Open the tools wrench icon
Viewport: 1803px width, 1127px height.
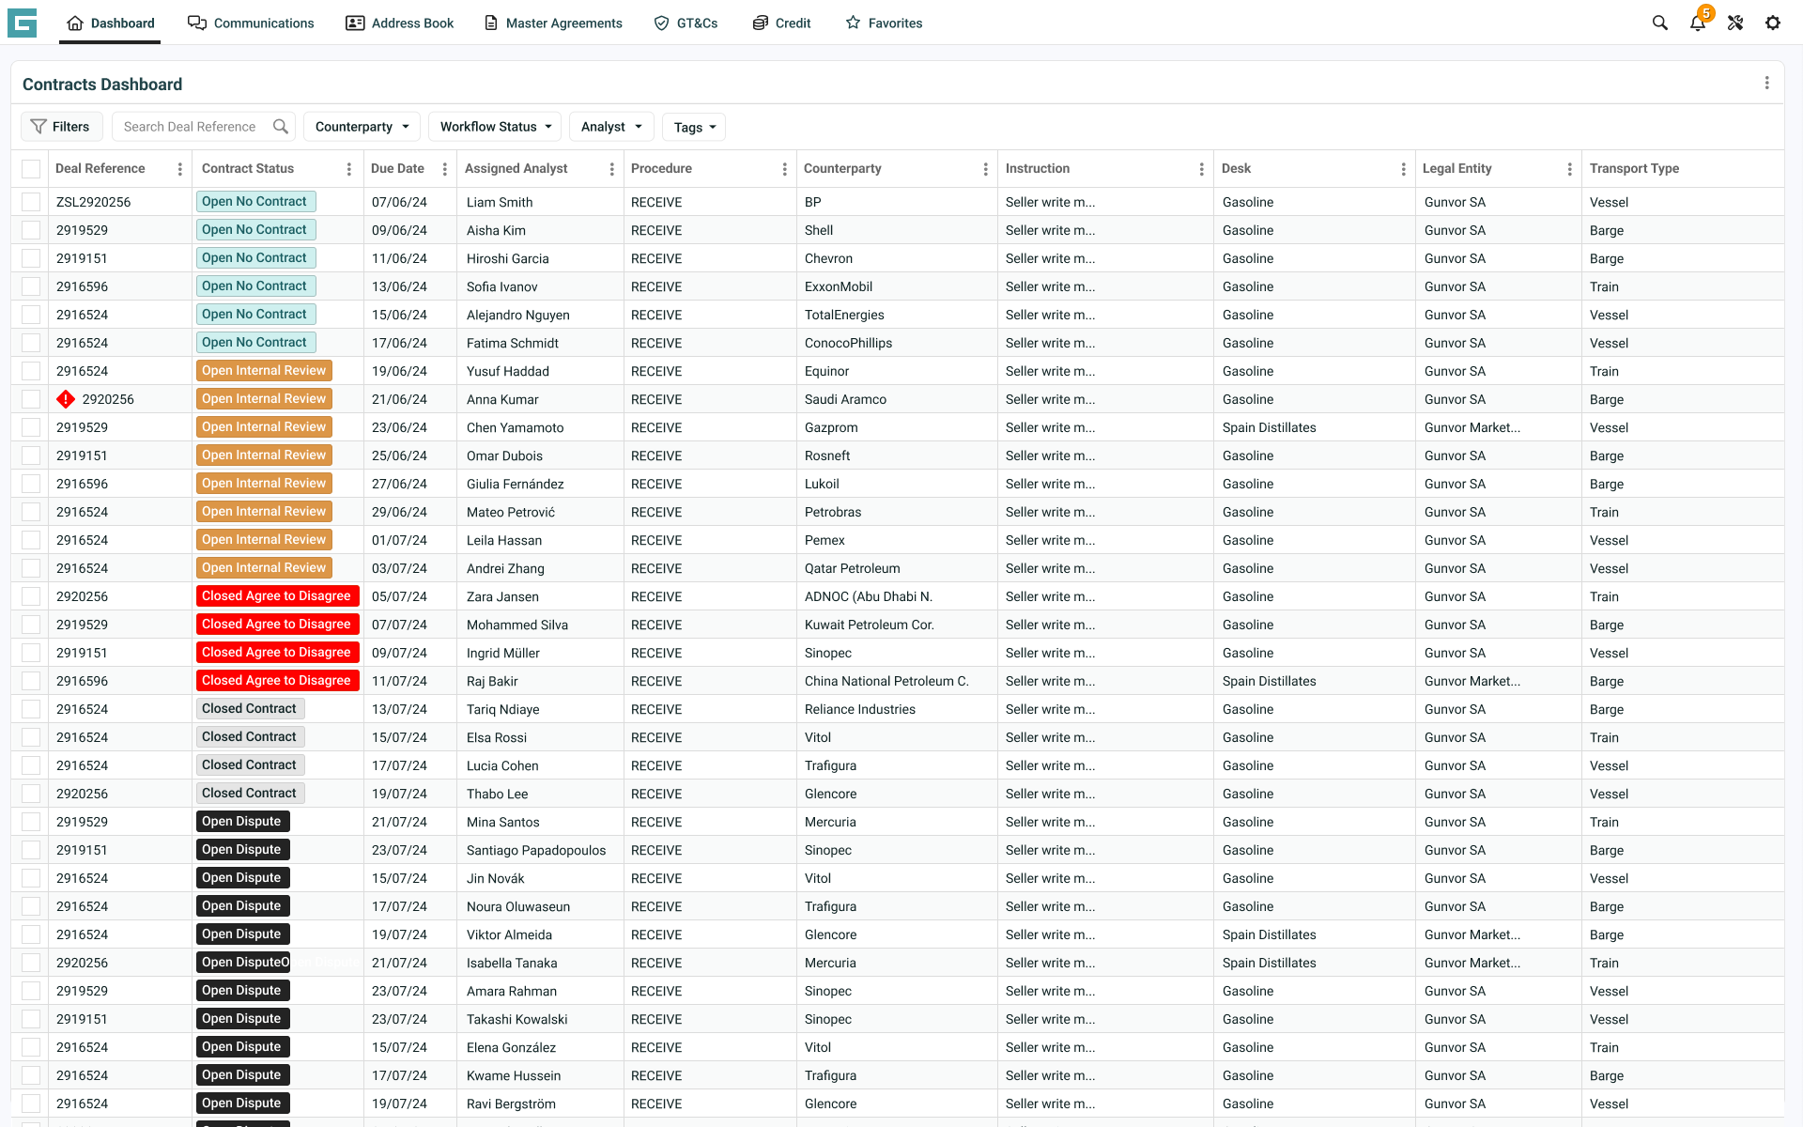(x=1734, y=23)
